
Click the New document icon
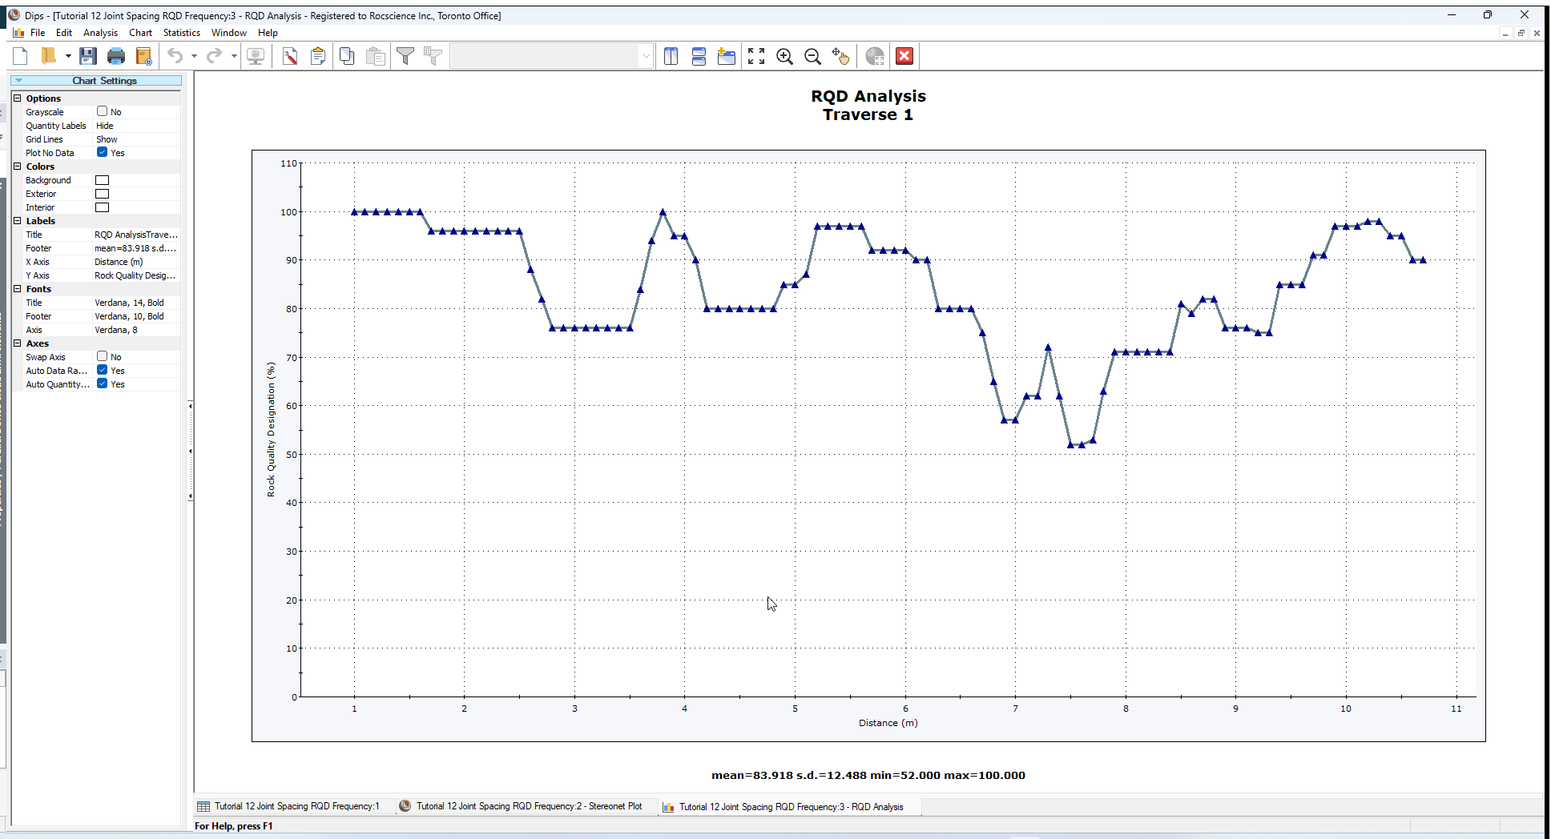coord(21,56)
